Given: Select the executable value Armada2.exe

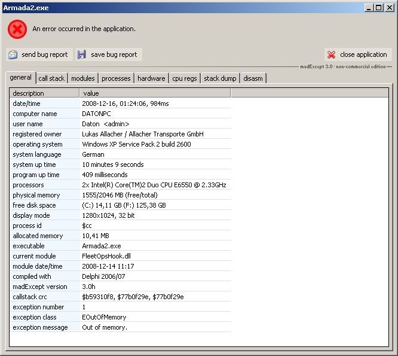Looking at the screenshot, I should pyautogui.click(x=102, y=246).
